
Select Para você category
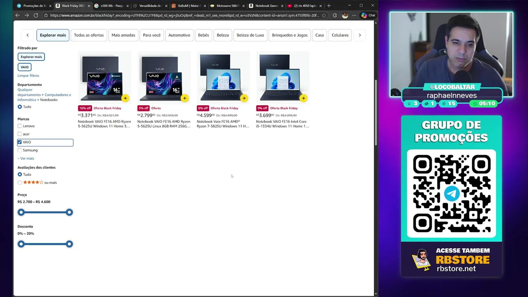[x=152, y=35]
